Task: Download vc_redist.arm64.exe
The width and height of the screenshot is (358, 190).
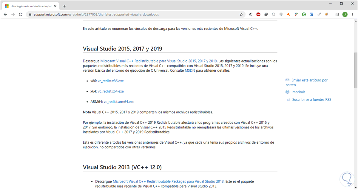Action: [119, 102]
